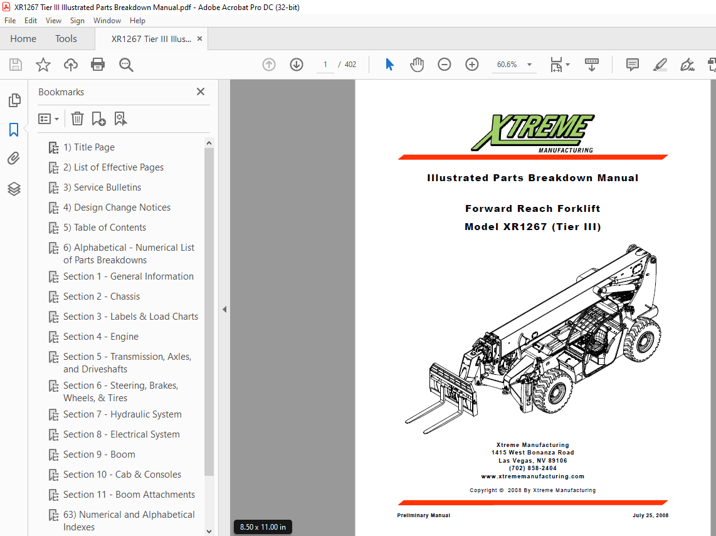
Task: Switch to the Home tab
Action: 23,39
